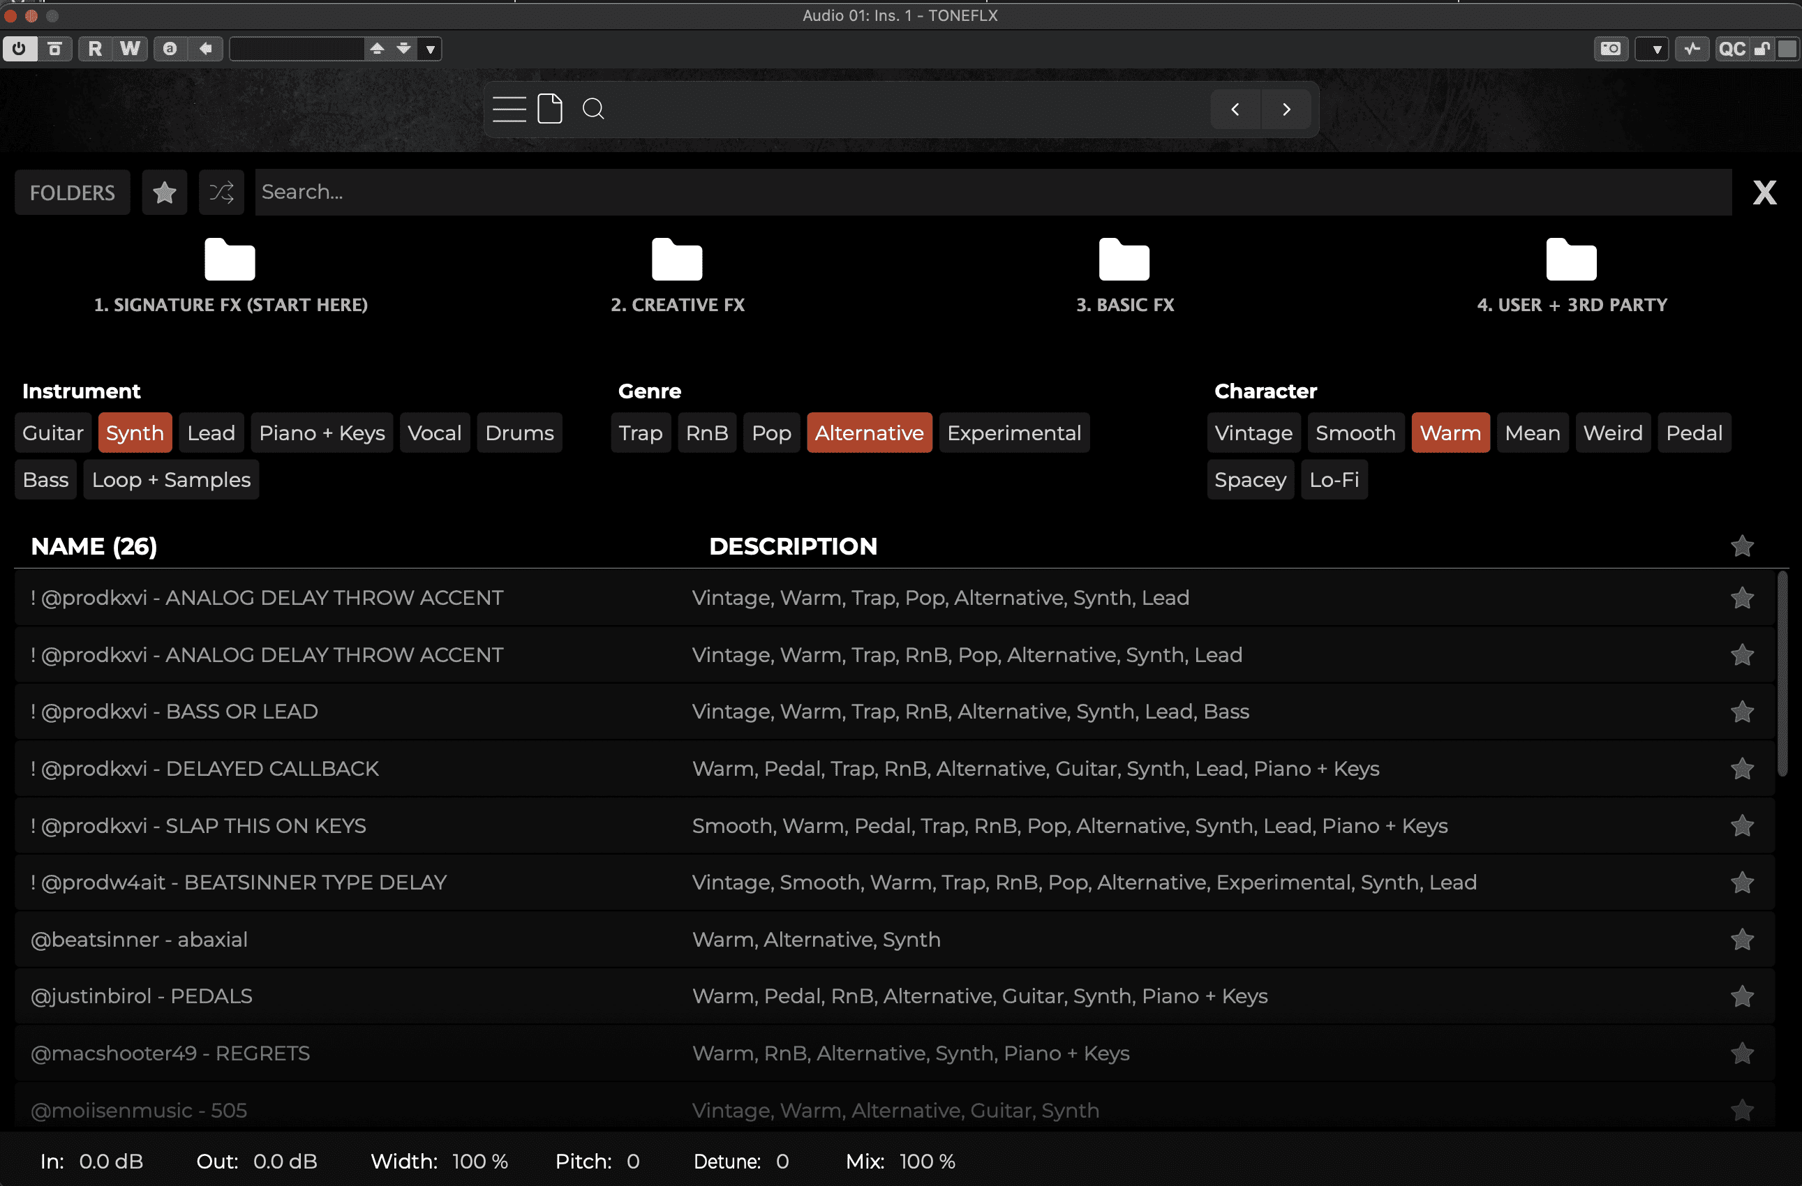Click the shuffle random preset icon
This screenshot has height=1186, width=1802.
click(222, 193)
